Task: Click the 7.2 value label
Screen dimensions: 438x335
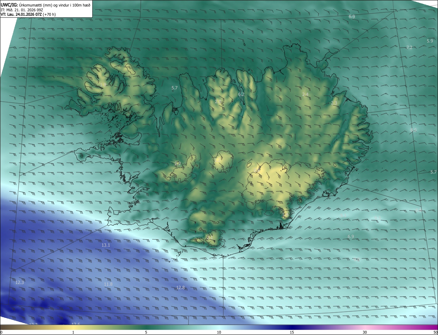Action: coord(409,47)
